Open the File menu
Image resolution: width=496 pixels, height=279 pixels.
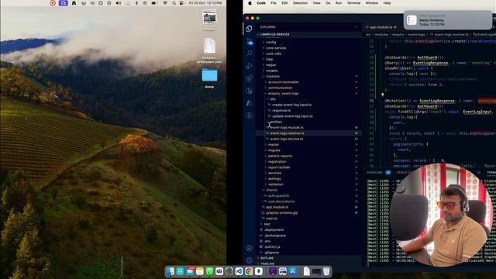pos(274,3)
